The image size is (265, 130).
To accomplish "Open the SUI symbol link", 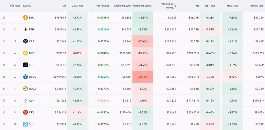I will [x=31, y=124].
